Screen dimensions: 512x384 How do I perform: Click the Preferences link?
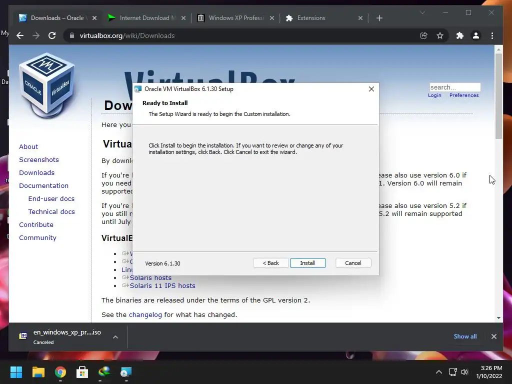tap(464, 95)
